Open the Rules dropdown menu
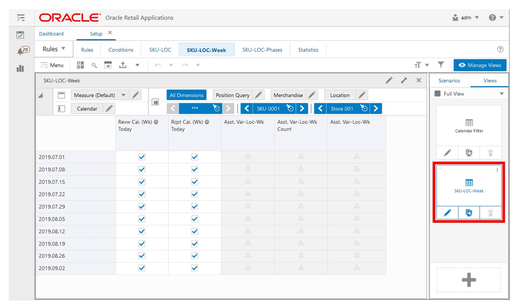516x306 pixels. click(x=54, y=49)
